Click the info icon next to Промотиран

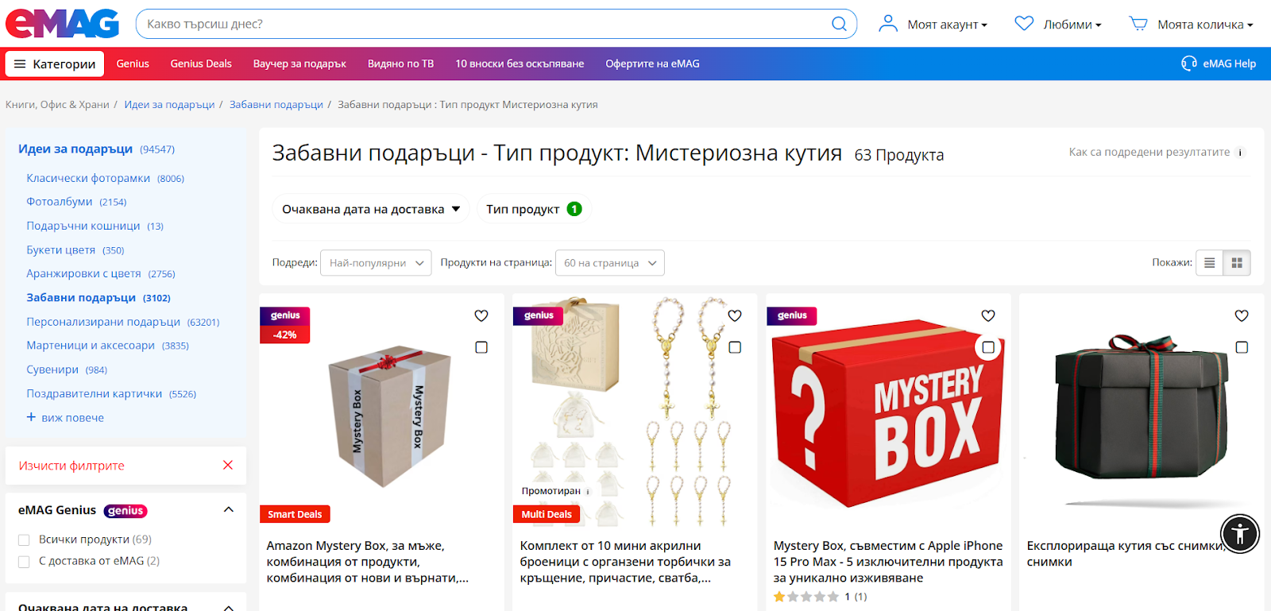(x=588, y=492)
